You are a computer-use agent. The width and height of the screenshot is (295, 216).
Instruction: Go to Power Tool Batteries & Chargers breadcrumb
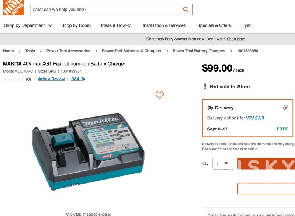131,51
